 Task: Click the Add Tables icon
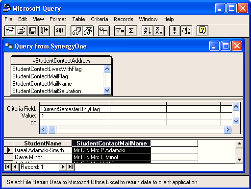[x=104, y=31]
